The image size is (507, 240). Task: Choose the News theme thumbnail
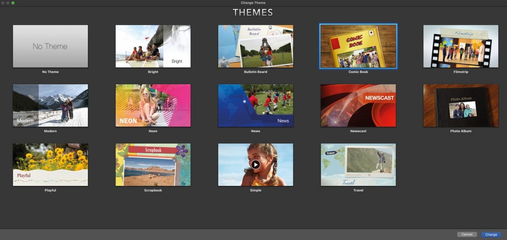[x=256, y=106]
